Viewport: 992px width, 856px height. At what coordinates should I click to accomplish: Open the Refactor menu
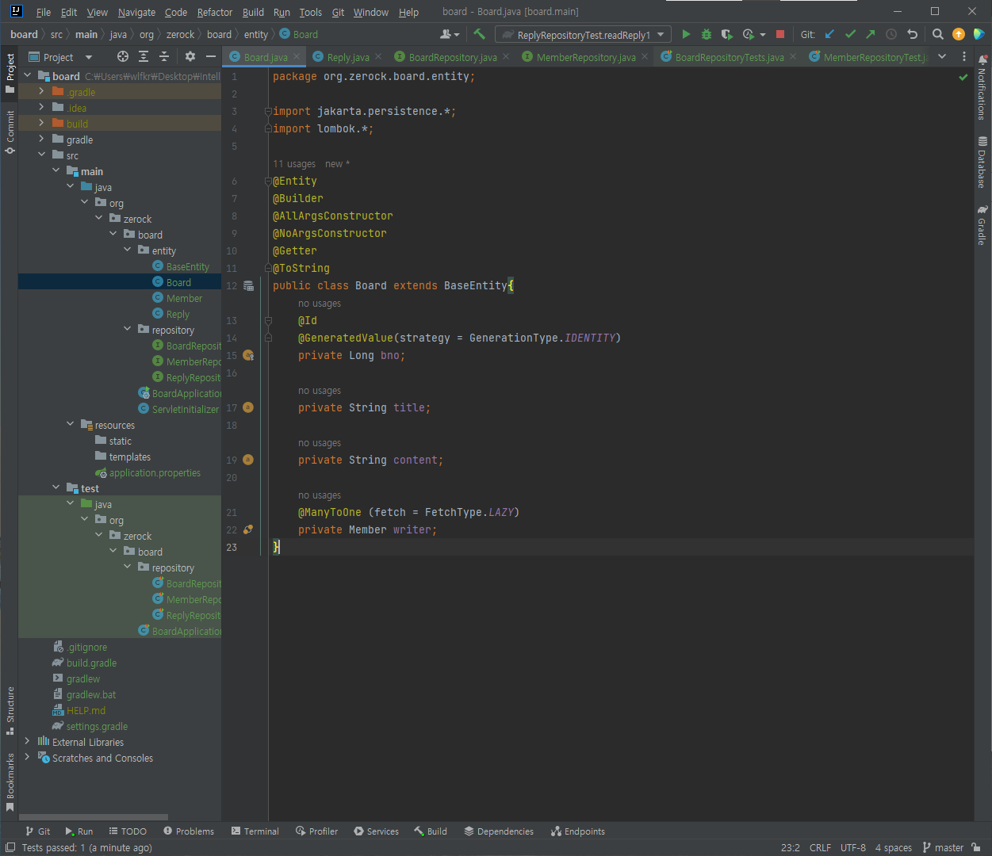click(x=215, y=12)
